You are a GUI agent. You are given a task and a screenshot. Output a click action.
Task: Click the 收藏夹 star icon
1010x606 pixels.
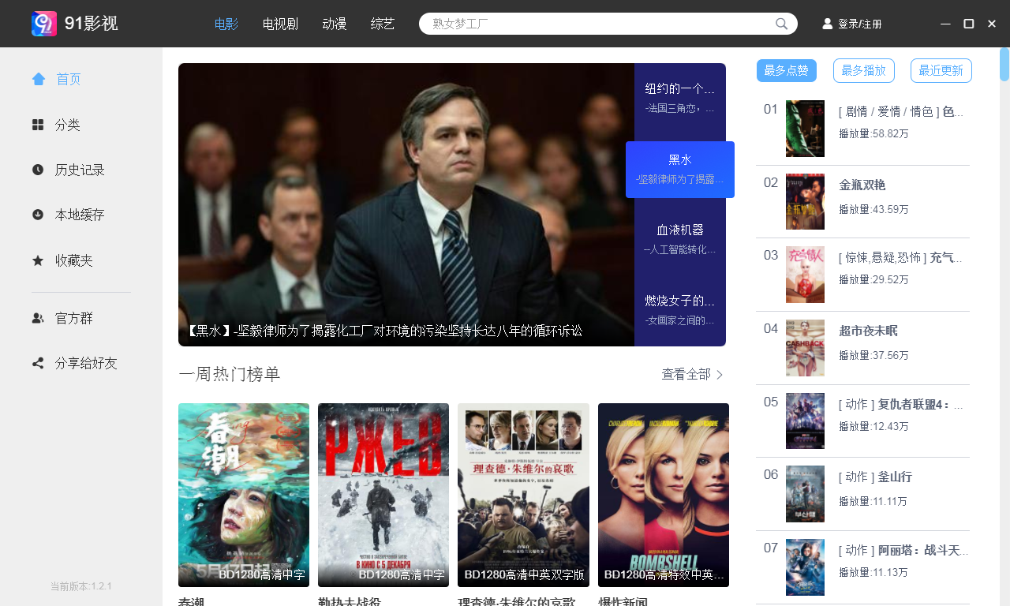pos(38,260)
